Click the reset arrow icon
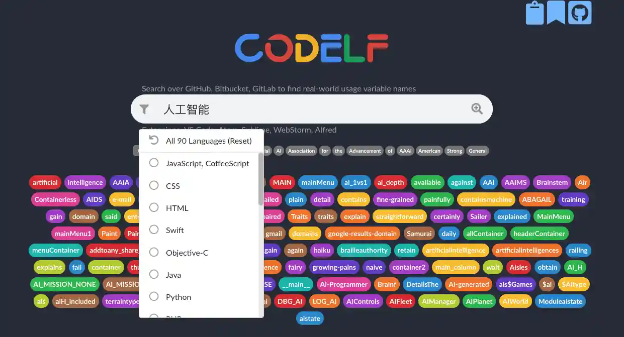This screenshot has height=337, width=624. click(x=154, y=140)
